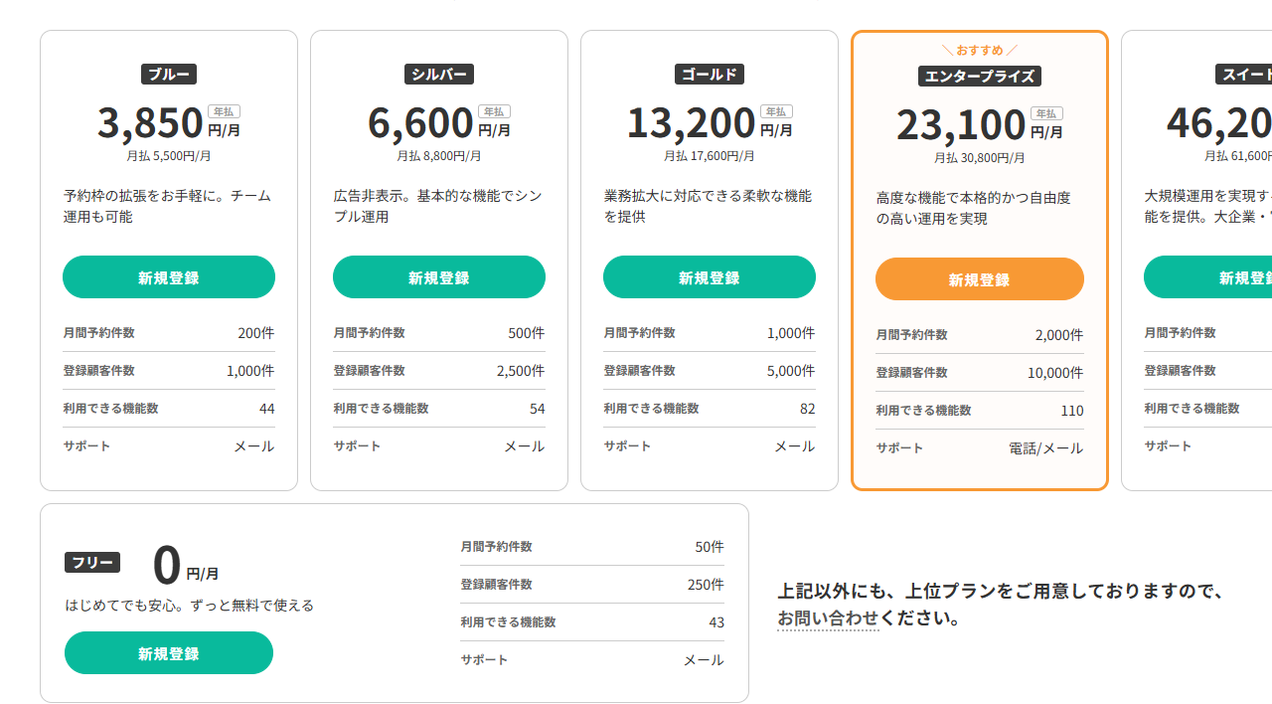
Task: Click 新規登録 button in ブルー plan
Action: [169, 277]
